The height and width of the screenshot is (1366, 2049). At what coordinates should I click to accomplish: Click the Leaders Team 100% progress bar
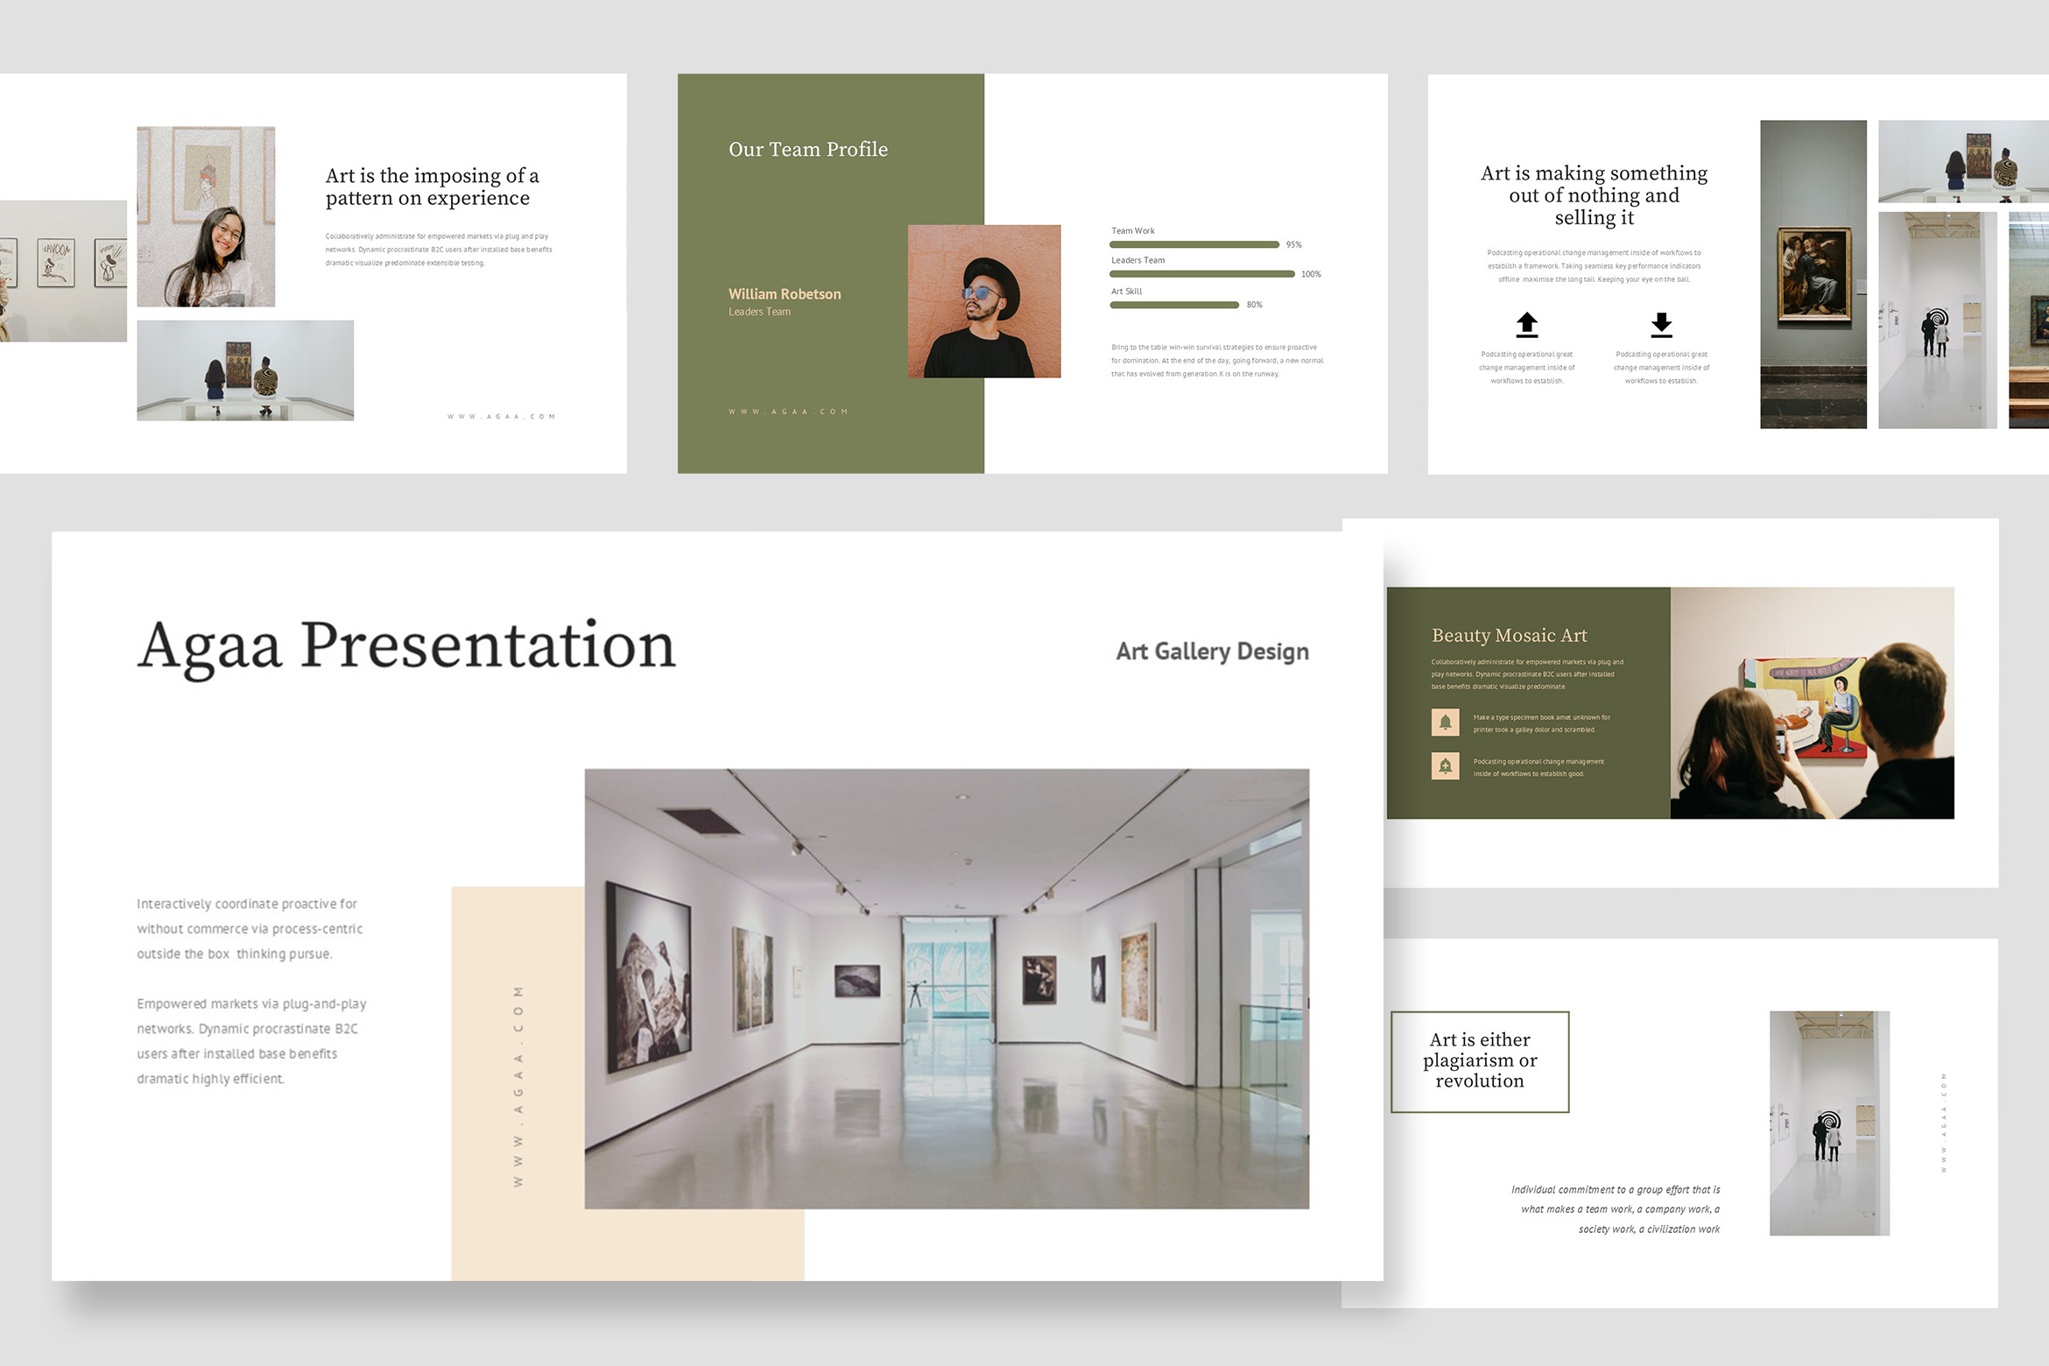(x=1202, y=274)
